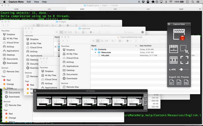Click the red record button in Capture Mate

click(x=182, y=38)
